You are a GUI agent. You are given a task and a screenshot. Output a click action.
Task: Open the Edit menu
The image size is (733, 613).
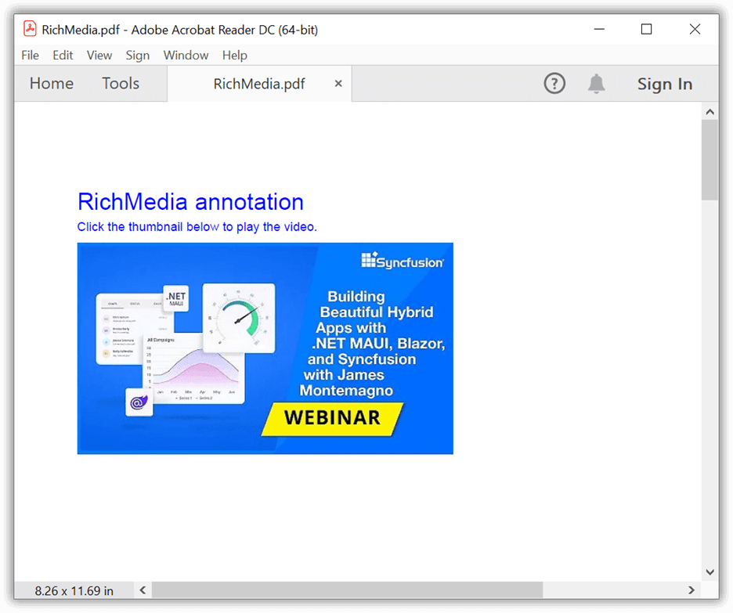click(63, 56)
